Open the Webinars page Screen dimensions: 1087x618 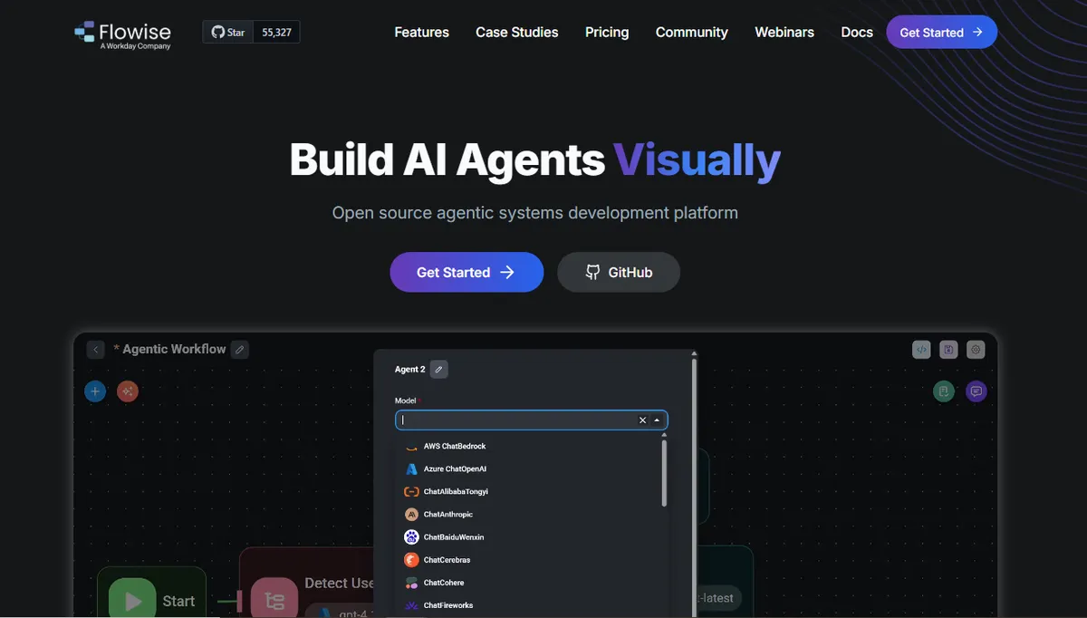(784, 33)
